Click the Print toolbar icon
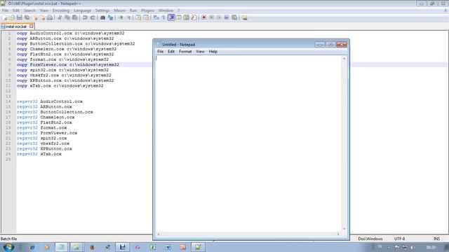Screen dimensions: 449x252 tap(50, 17)
